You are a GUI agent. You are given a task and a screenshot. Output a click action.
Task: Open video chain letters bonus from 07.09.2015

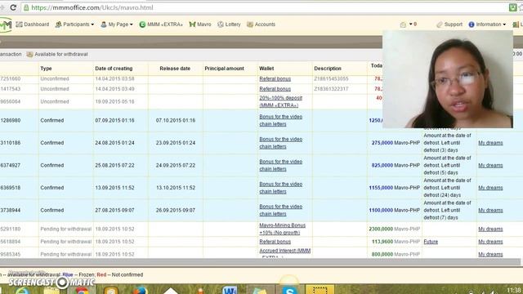point(280,120)
